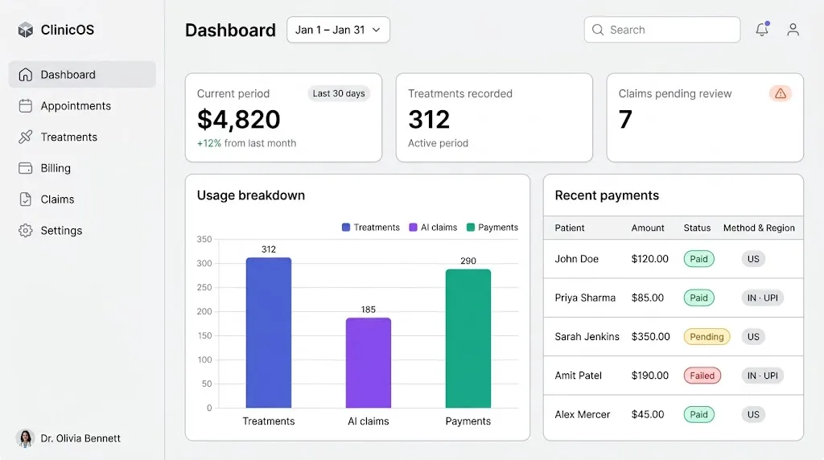Click the Treatments syringe icon
This screenshot has height=460, width=824.
pyautogui.click(x=25, y=137)
